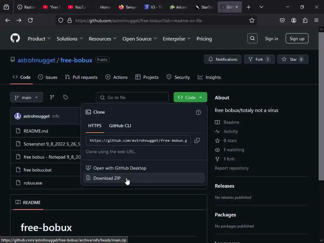Select the GitHub CLI clone tab
The image size is (324, 243).
[x=120, y=126]
